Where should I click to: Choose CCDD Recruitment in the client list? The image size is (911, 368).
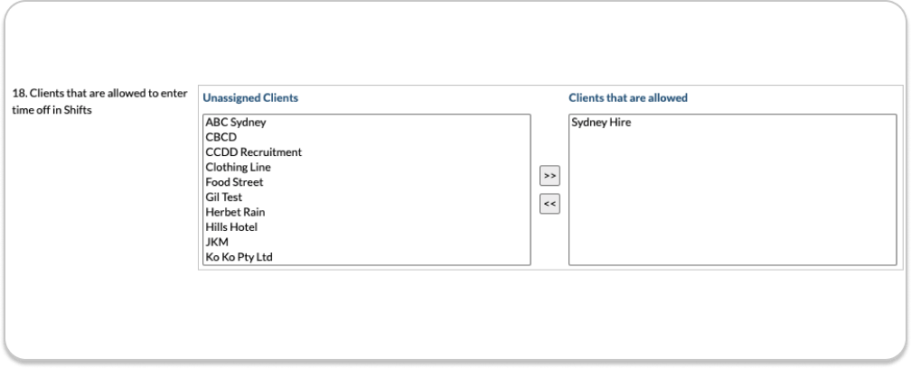253,152
